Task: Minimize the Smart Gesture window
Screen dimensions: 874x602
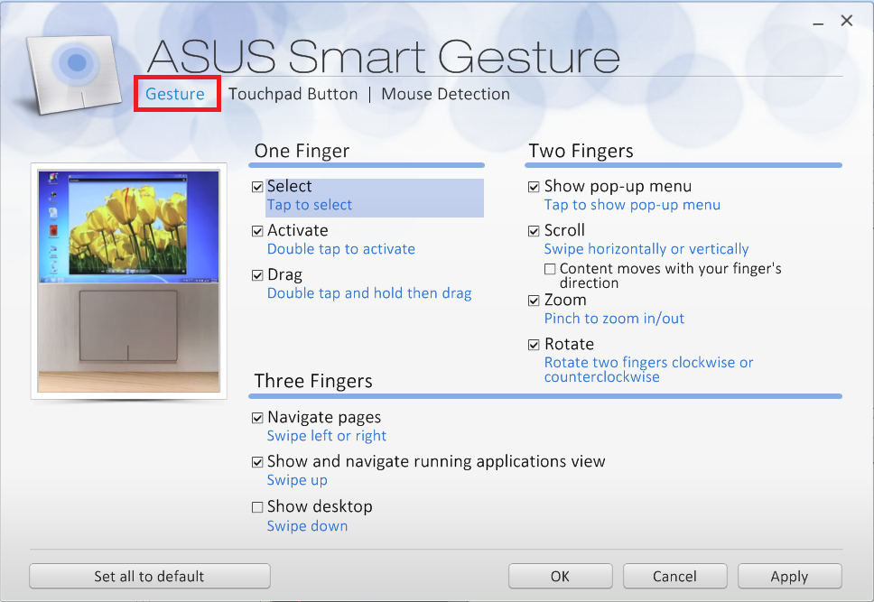Action: (x=818, y=23)
